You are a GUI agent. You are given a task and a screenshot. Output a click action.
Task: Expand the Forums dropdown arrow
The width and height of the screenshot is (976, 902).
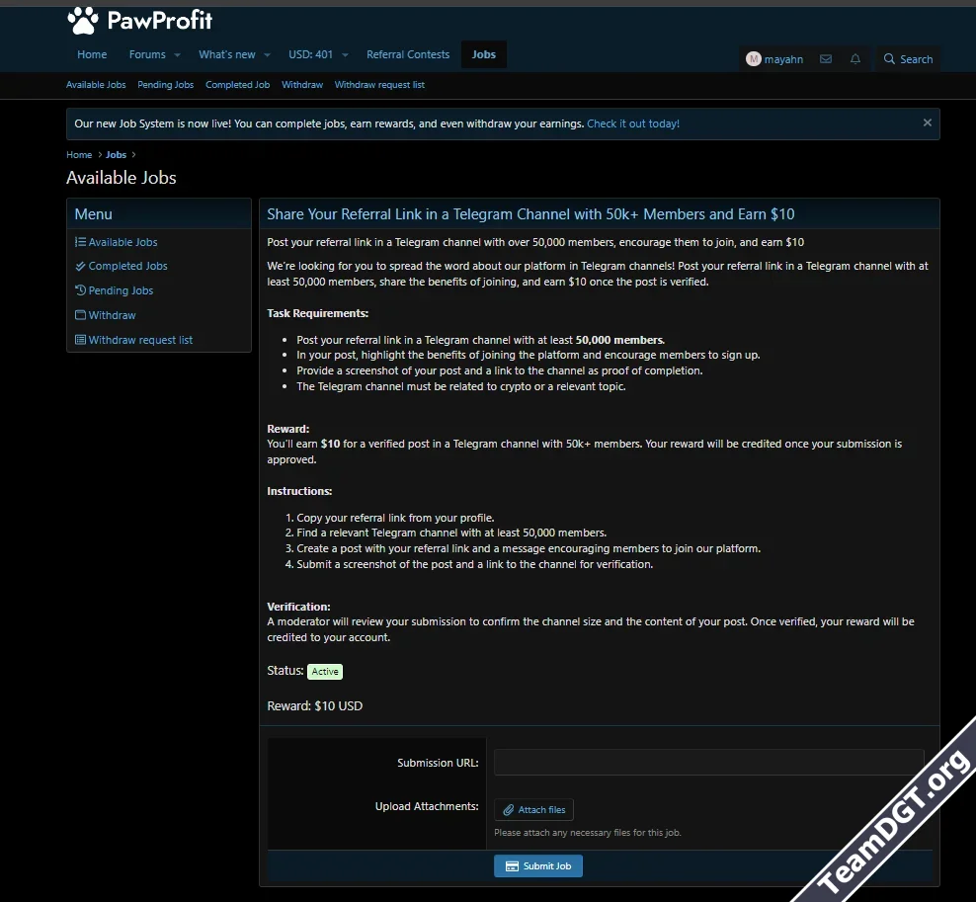(x=178, y=55)
